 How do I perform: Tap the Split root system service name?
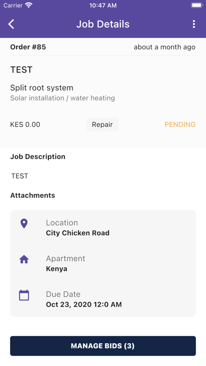(x=42, y=88)
